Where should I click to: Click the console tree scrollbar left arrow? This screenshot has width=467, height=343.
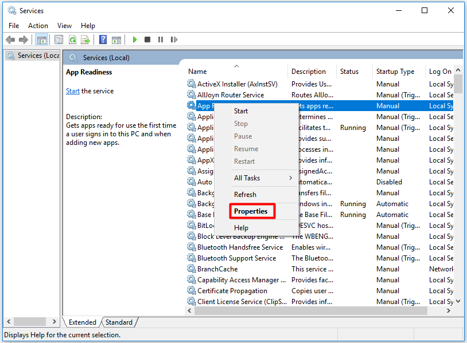(x=9, y=321)
